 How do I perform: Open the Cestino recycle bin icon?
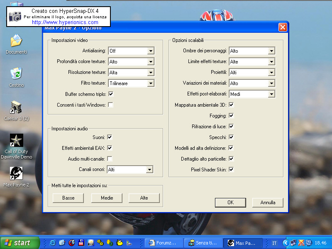[x=16, y=77]
